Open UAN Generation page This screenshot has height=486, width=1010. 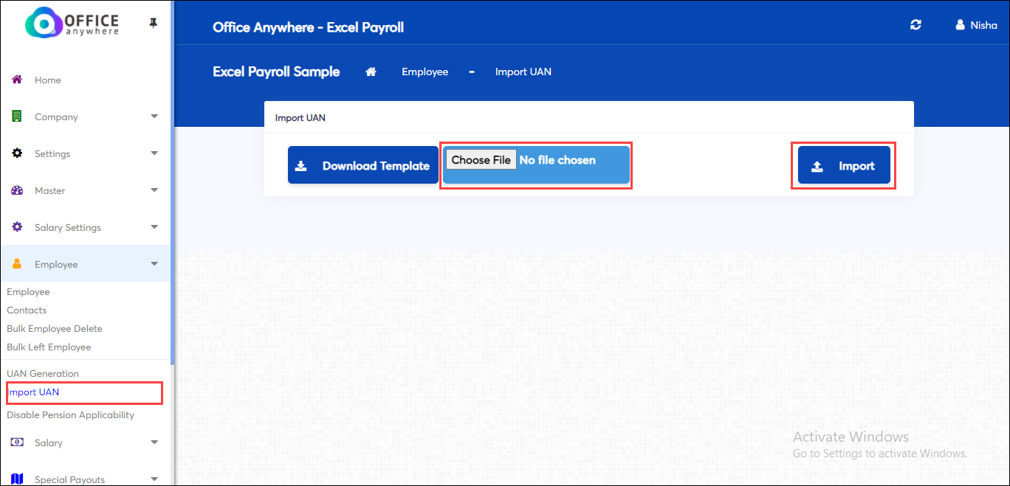coord(43,374)
